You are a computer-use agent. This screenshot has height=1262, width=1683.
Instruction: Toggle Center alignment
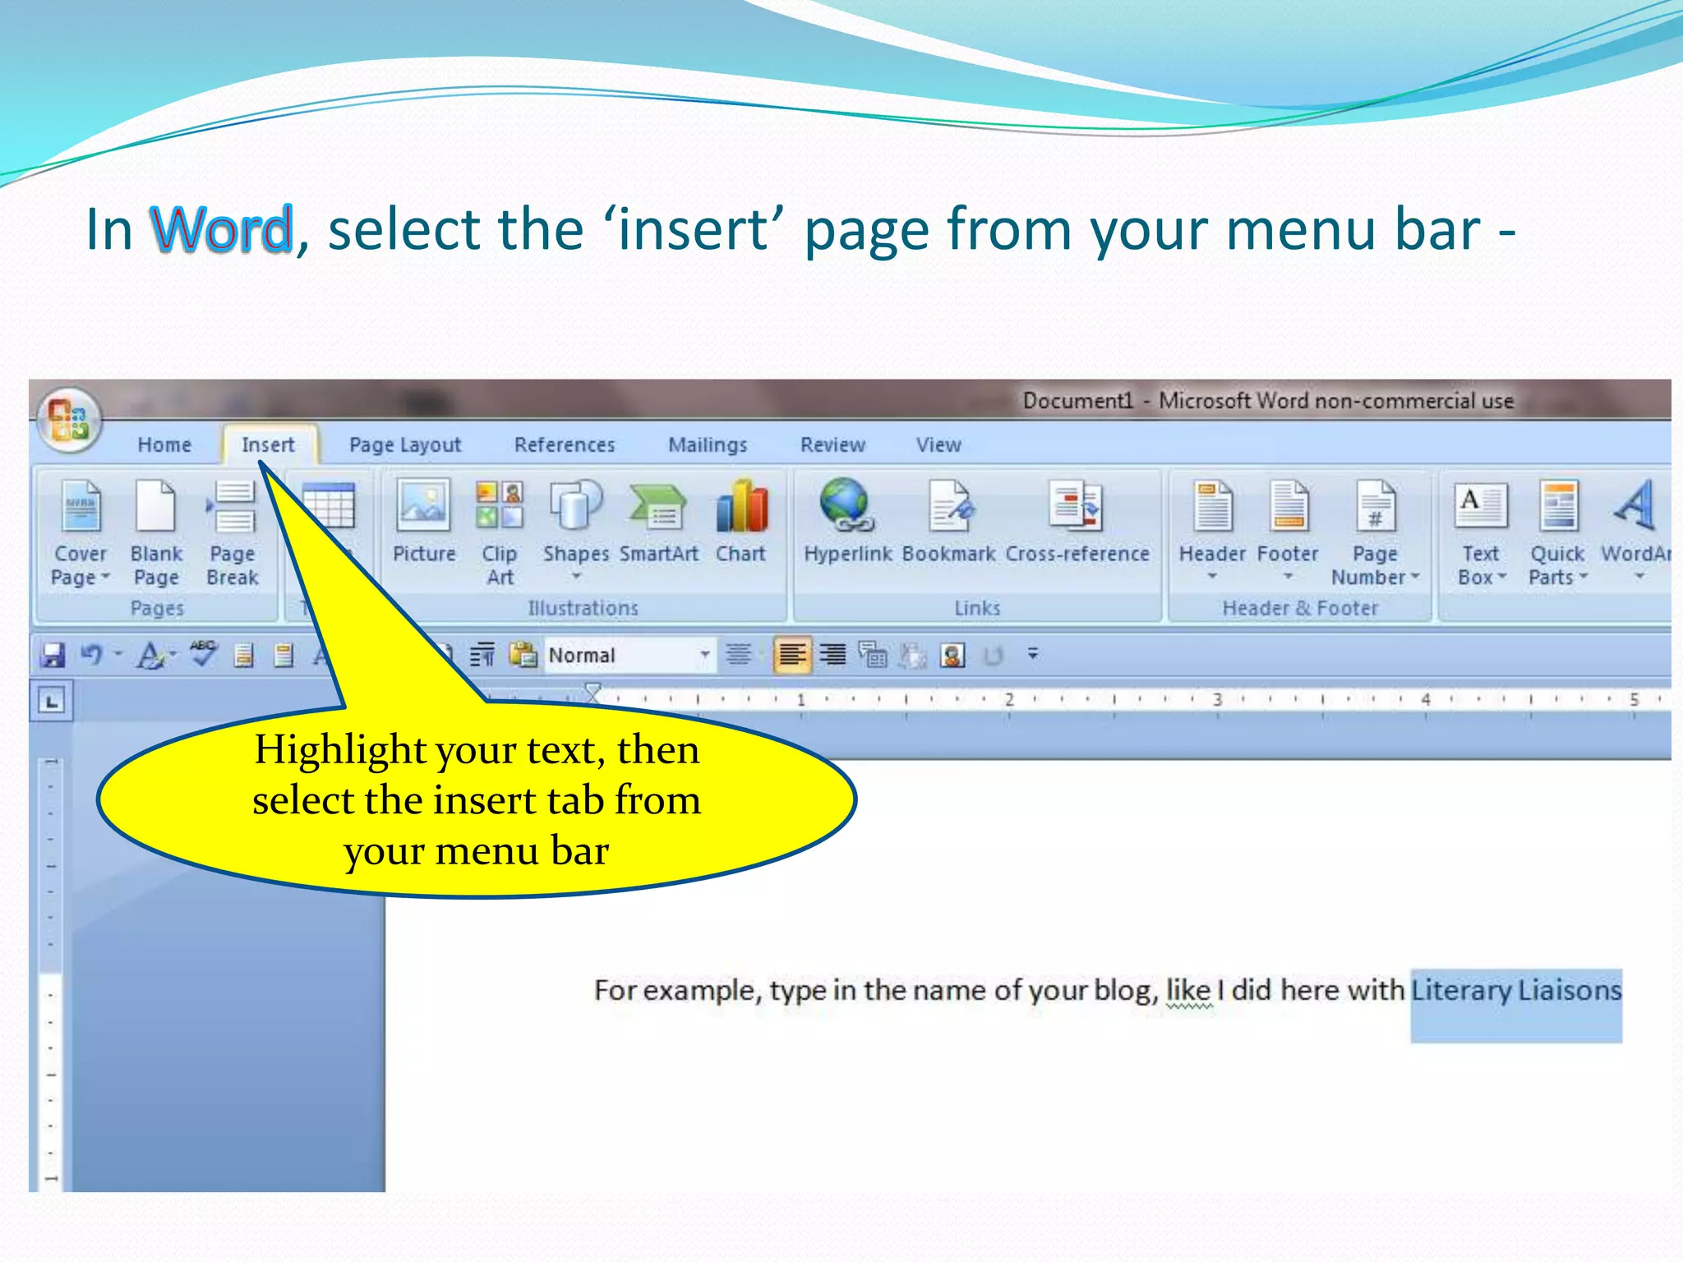pyautogui.click(x=739, y=655)
